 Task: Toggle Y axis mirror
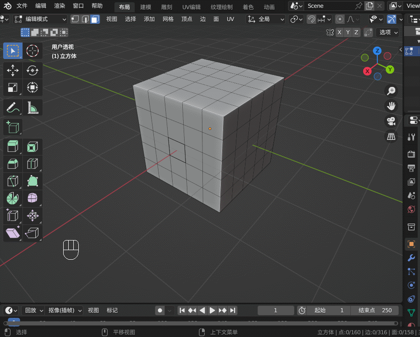[348, 32]
